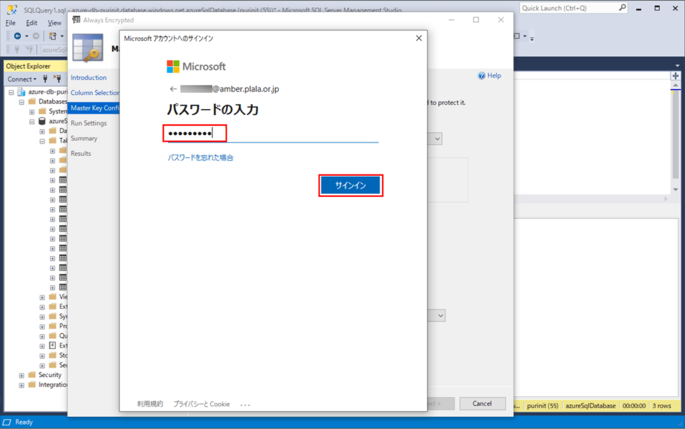685x429 pixels.
Task: Select the Databases folder tree item
Action: [53, 102]
